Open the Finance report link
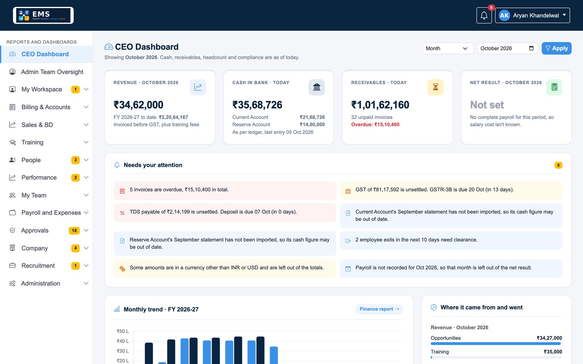The height and width of the screenshot is (364, 583). click(x=379, y=309)
